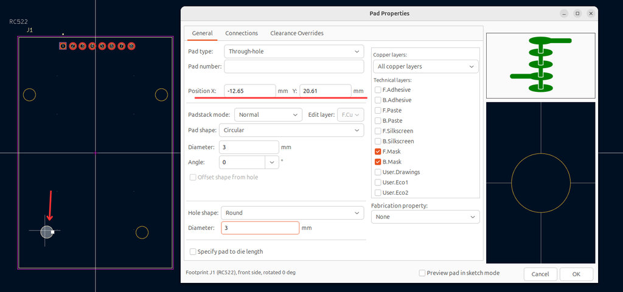Close the Pad Properties dialog
This screenshot has width=623, height=292.
point(589,13)
